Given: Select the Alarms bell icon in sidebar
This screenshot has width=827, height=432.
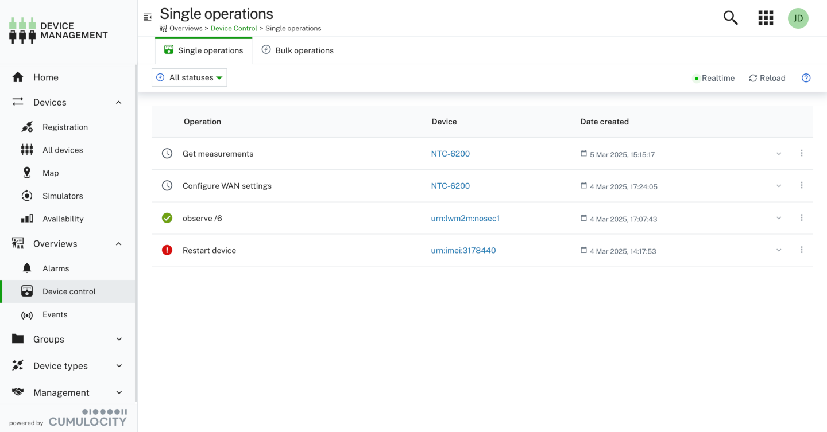Looking at the screenshot, I should (27, 268).
